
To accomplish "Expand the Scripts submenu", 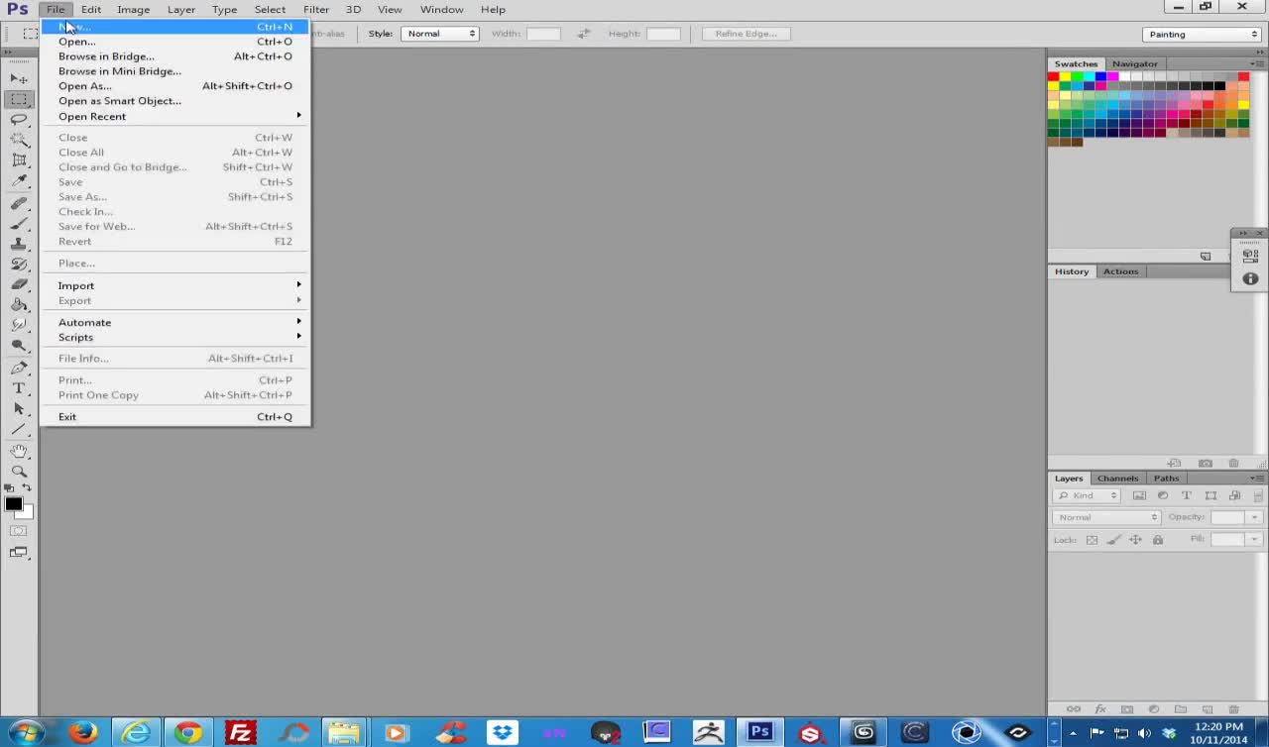I will click(175, 337).
